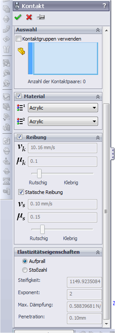Select the Stoßzahl radio option
Viewport: 115px width, 333px height.
[25, 270]
